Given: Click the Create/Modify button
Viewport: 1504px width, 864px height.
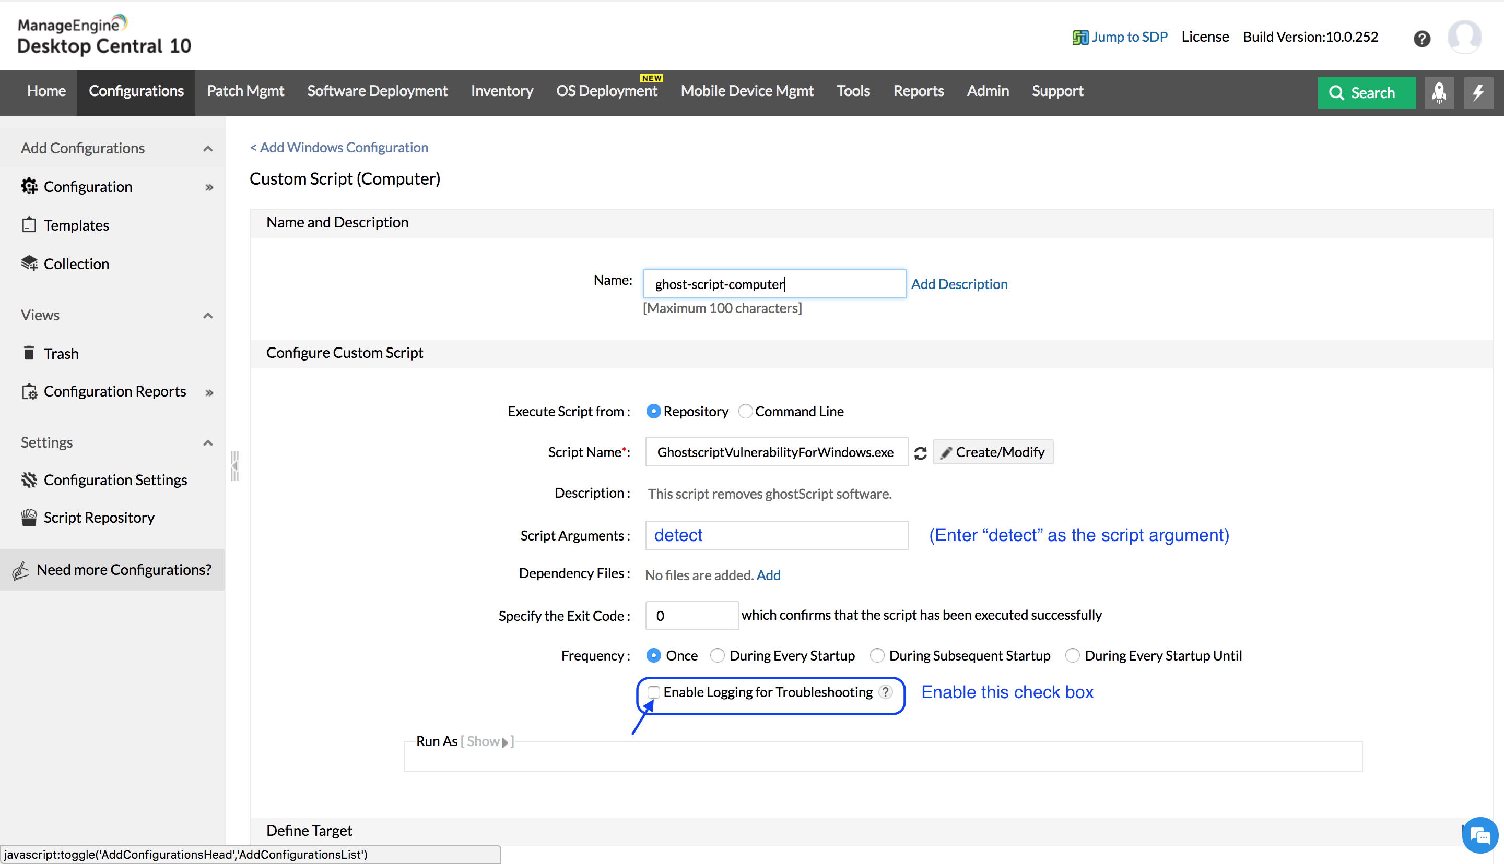Looking at the screenshot, I should [x=993, y=452].
